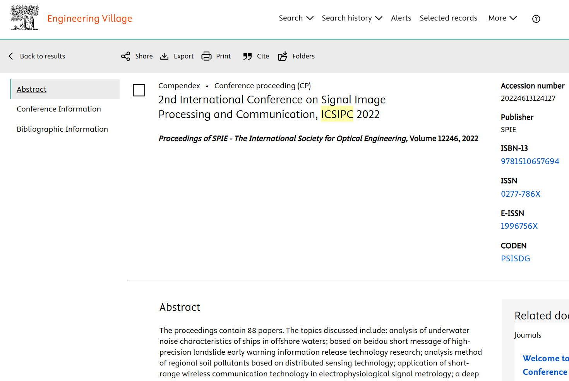Open Selected records
Image resolution: width=569 pixels, height=381 pixels.
(449, 18)
